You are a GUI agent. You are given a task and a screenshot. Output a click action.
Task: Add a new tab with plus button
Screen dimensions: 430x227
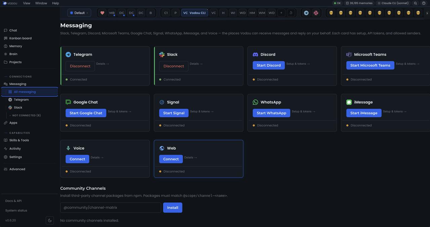[x=281, y=13]
